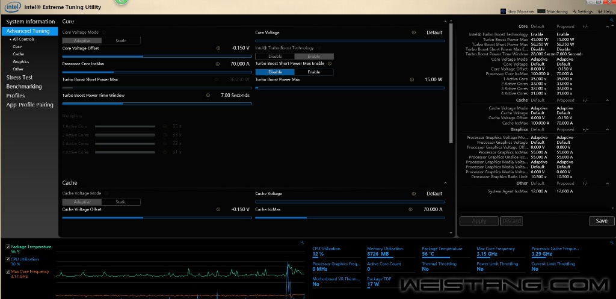
Task: Collapse Core group in proposed settings panel
Action: [608, 26]
